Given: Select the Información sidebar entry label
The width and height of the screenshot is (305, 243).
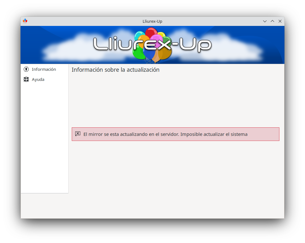Looking at the screenshot, I should tap(44, 69).
